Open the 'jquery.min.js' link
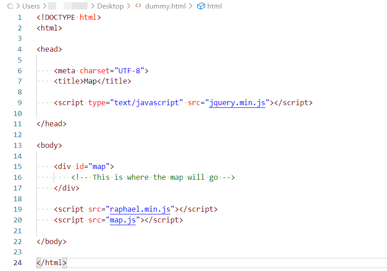The height and width of the screenshot is (271, 387). point(237,102)
